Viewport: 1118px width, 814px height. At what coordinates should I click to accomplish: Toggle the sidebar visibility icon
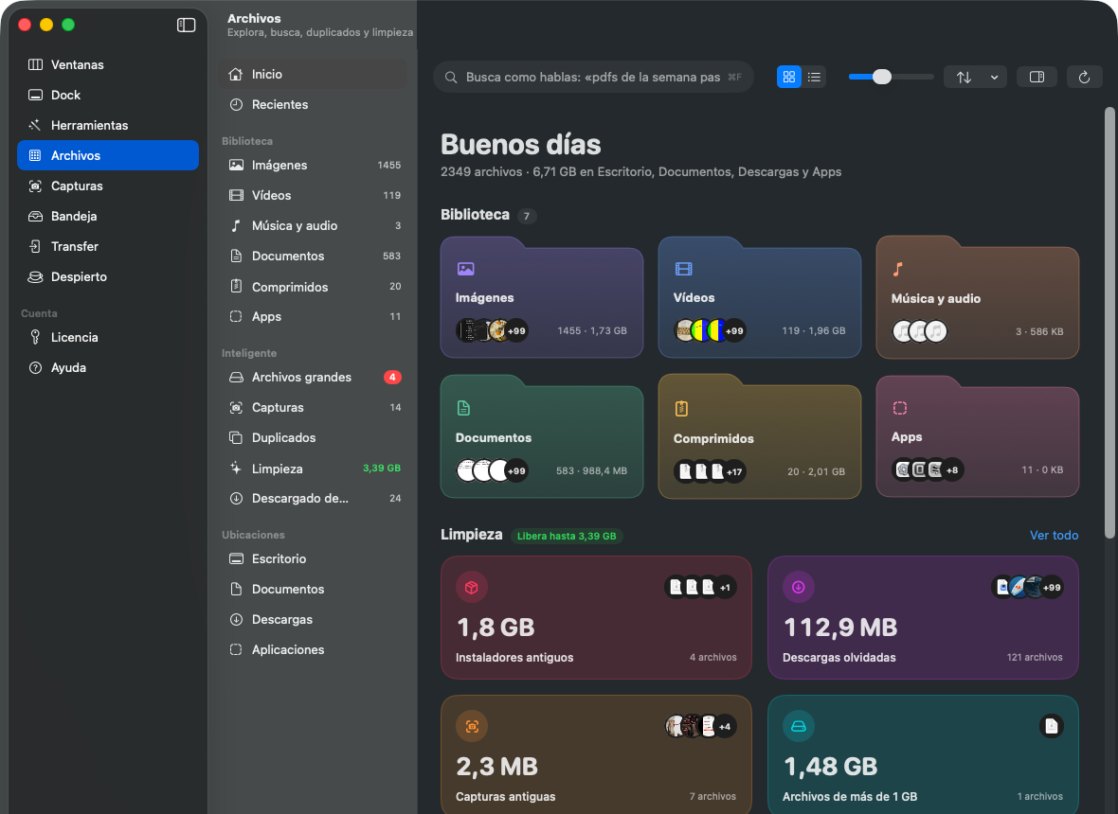click(186, 25)
